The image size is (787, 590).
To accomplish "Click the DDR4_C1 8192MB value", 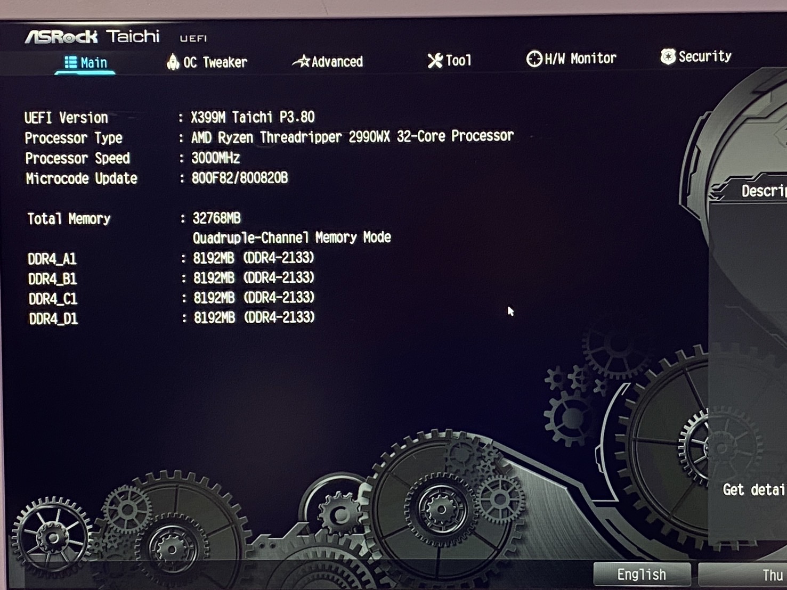I will [x=254, y=298].
